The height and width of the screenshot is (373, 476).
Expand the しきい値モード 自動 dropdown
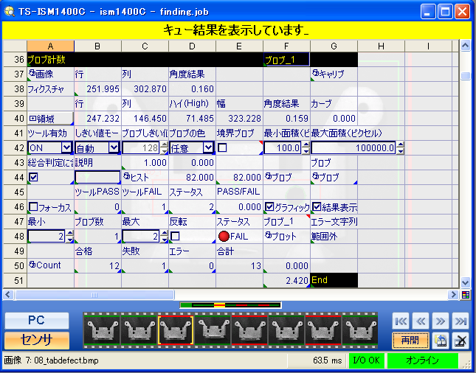tap(113, 147)
